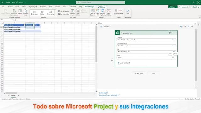The height and width of the screenshot is (113, 201).
Task: Add a new sheet with plus icon
Action: (18, 96)
